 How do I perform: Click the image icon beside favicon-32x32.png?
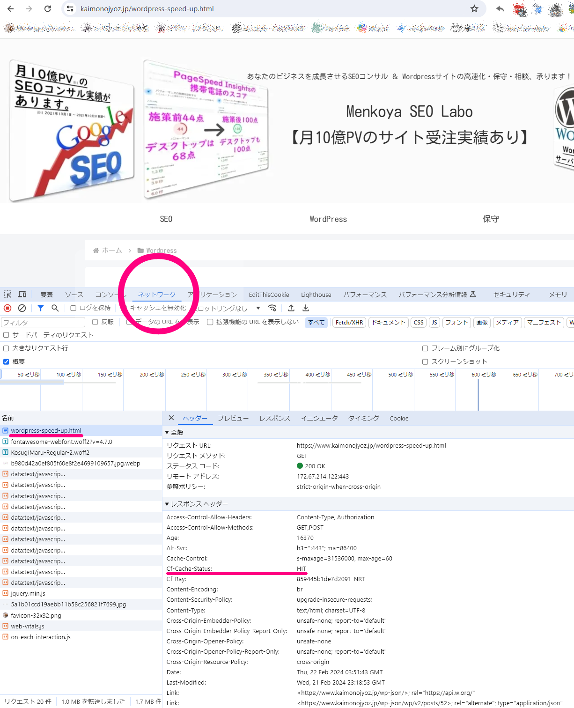[5, 615]
